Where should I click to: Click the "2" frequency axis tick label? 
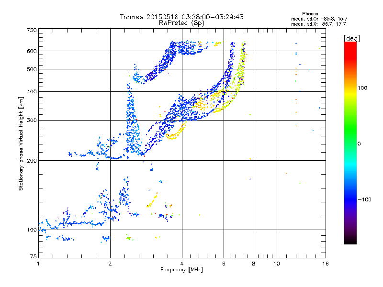(x=110, y=264)
